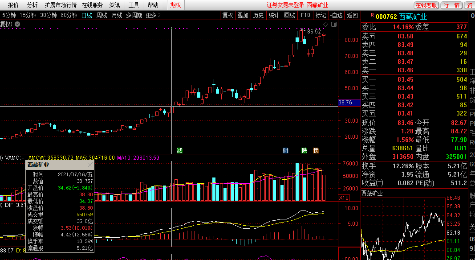Toggle the side panel icon above the chart
The width and height of the screenshot is (475, 260).
click(x=334, y=24)
